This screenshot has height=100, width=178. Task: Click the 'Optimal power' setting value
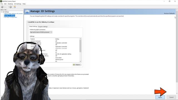coord(59,60)
